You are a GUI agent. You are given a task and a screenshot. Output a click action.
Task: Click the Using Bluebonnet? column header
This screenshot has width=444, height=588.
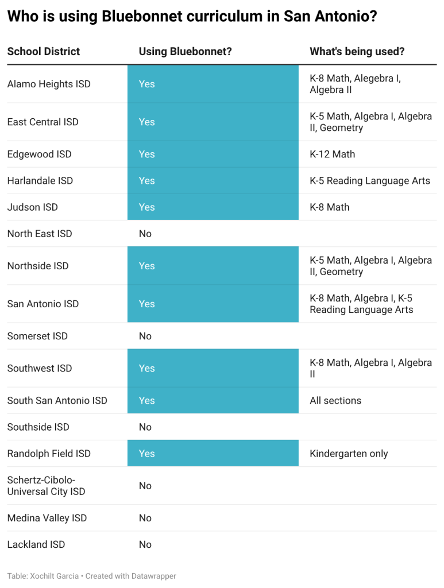pos(186,51)
